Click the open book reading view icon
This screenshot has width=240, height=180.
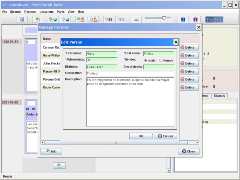click(136, 19)
